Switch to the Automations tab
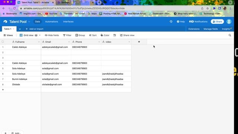This screenshot has width=238, height=134. (x=51, y=22)
